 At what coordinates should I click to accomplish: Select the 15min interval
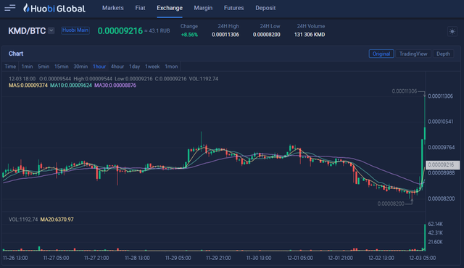pos(61,67)
